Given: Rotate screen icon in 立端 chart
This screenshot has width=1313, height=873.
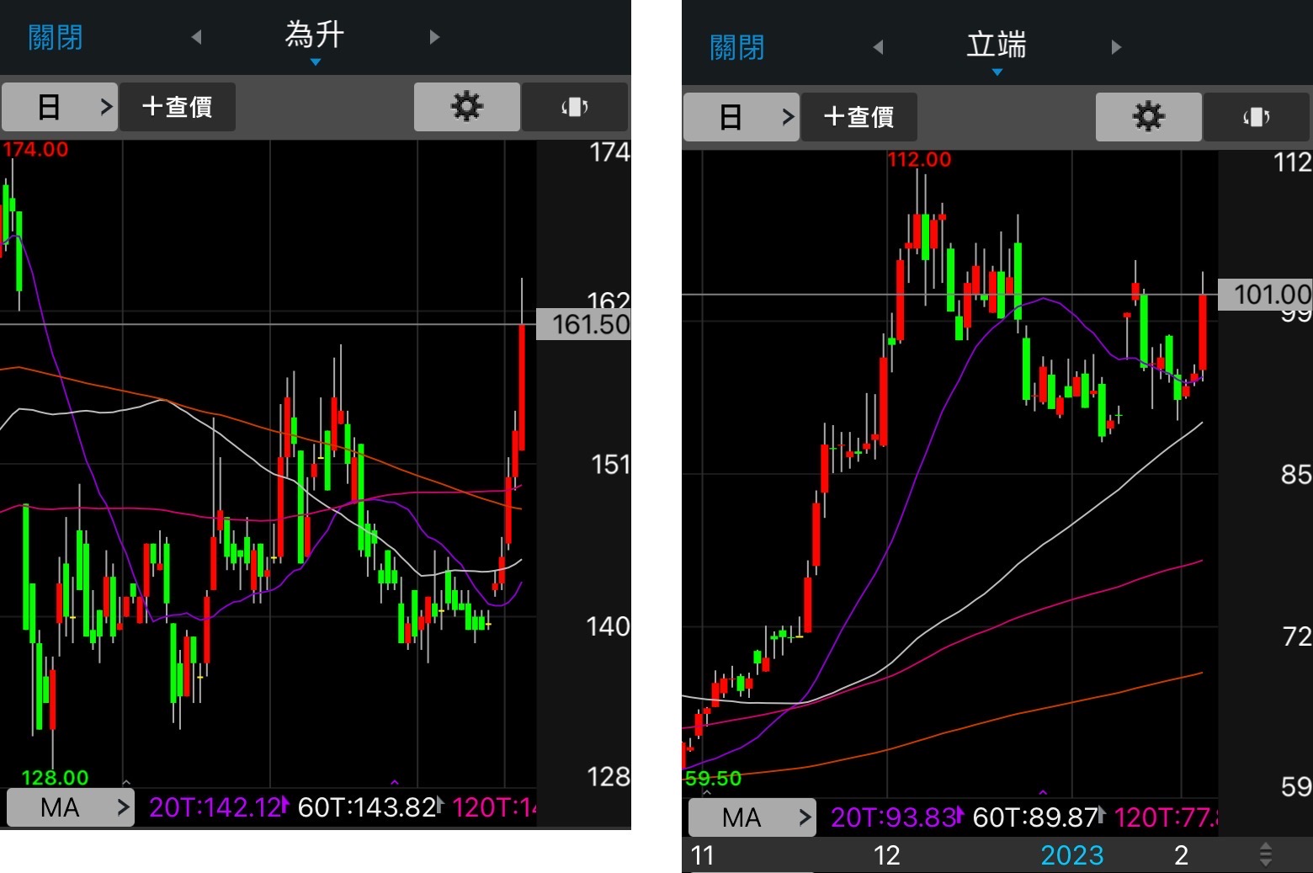Looking at the screenshot, I should tap(1257, 117).
